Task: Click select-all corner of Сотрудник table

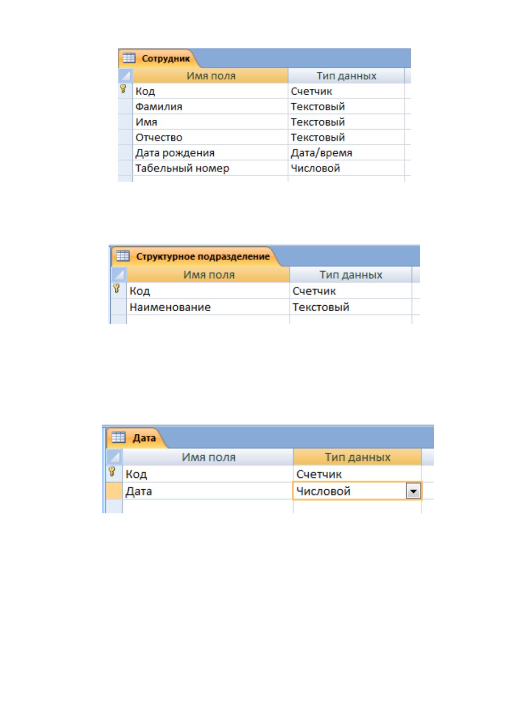Action: tap(125, 76)
